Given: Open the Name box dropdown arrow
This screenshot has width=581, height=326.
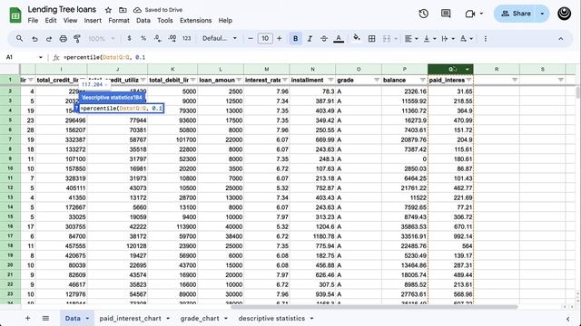Looking at the screenshot, I should tap(40, 57).
